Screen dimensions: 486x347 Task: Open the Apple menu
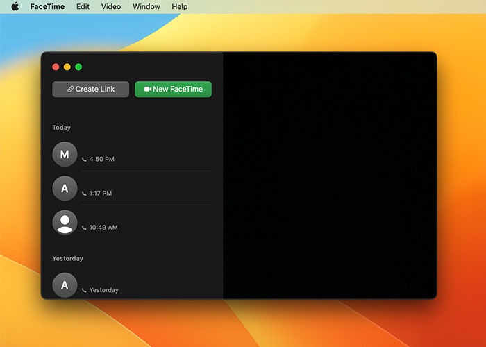(15, 6)
